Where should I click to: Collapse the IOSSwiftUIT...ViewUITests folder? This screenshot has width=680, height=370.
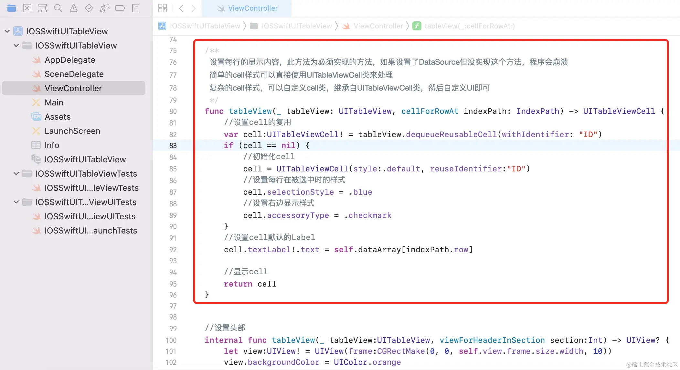tap(16, 202)
